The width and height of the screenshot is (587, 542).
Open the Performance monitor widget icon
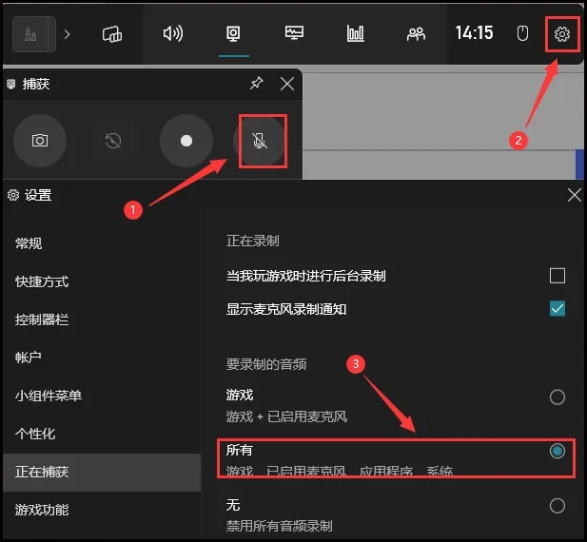coord(294,33)
